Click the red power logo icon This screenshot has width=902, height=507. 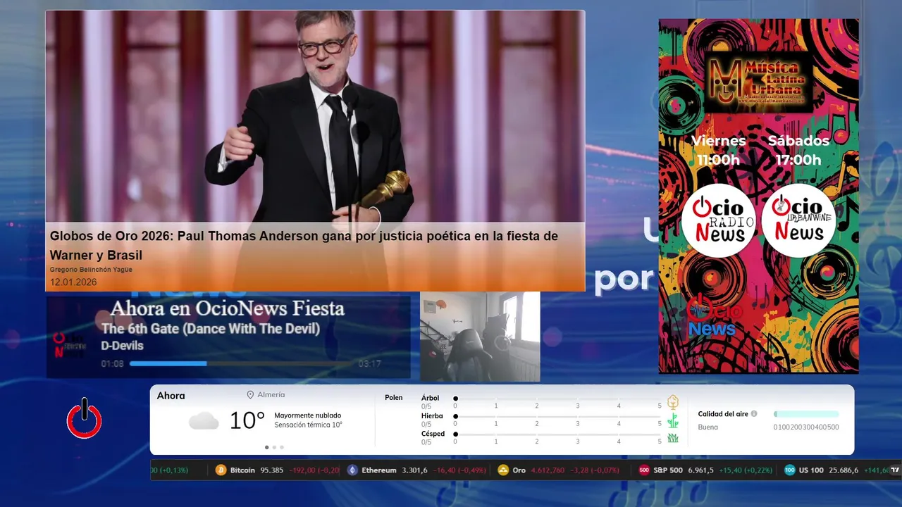click(84, 418)
